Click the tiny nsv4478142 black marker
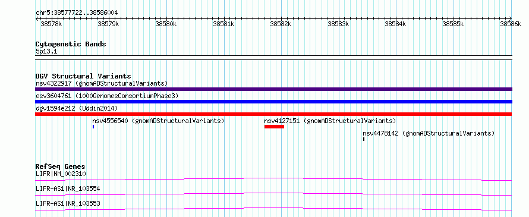Image resolution: width=529 pixels, height=217 pixels. tap(364, 139)
